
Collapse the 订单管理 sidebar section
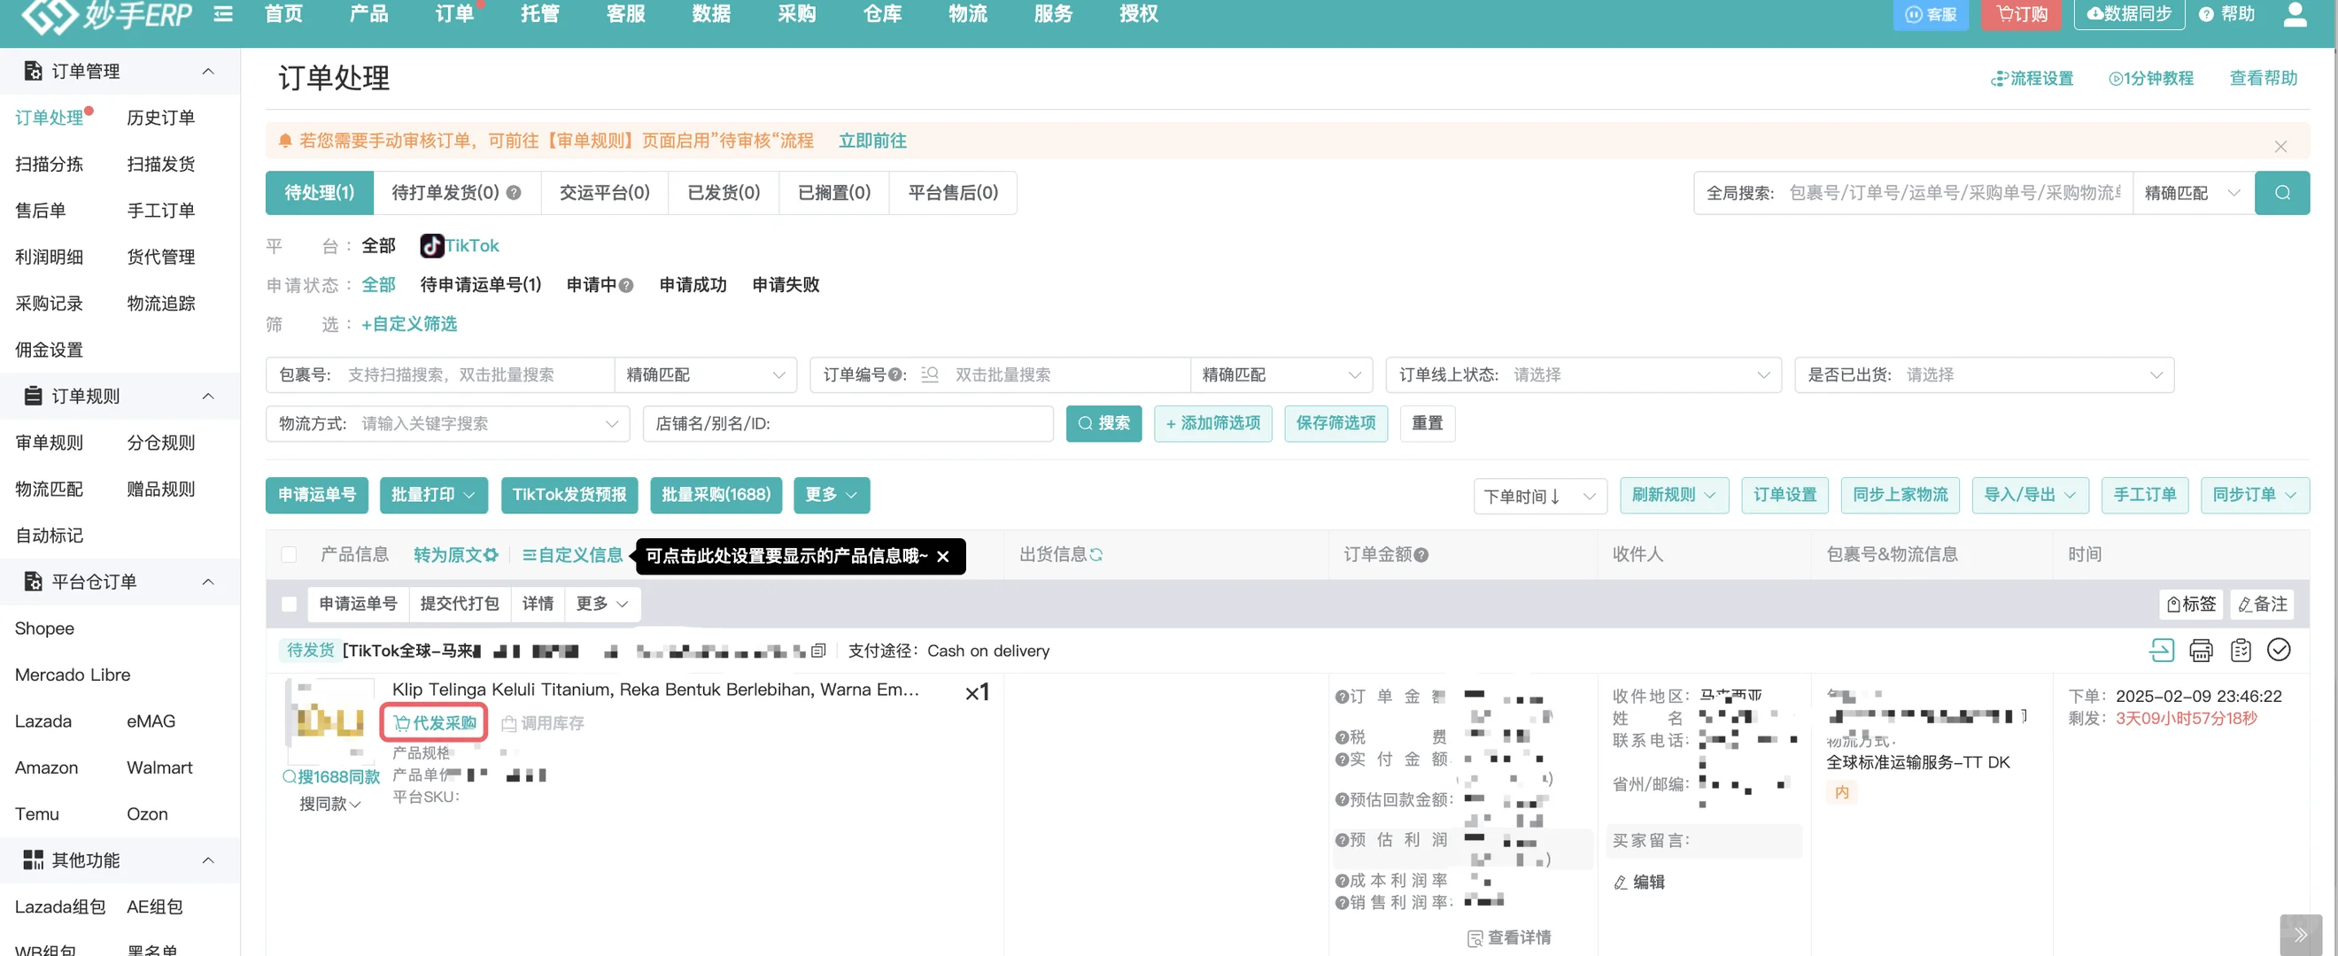tap(208, 71)
